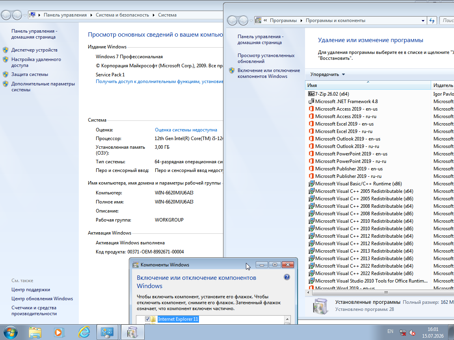Open recent pages dropdown in Programs window

(x=251, y=20)
